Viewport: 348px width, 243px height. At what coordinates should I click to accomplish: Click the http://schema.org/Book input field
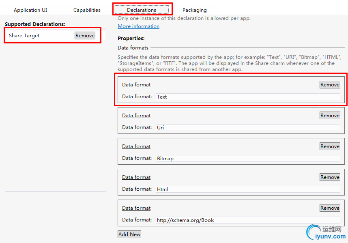[247, 220]
